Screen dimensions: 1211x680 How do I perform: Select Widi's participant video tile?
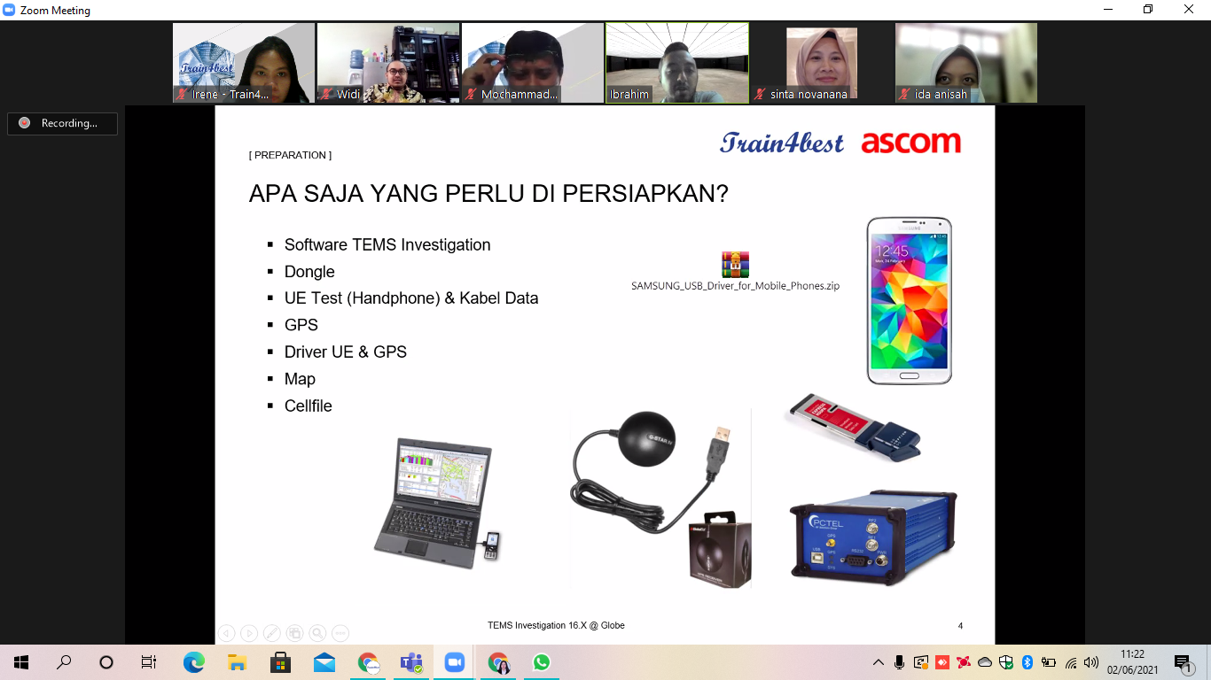point(388,63)
